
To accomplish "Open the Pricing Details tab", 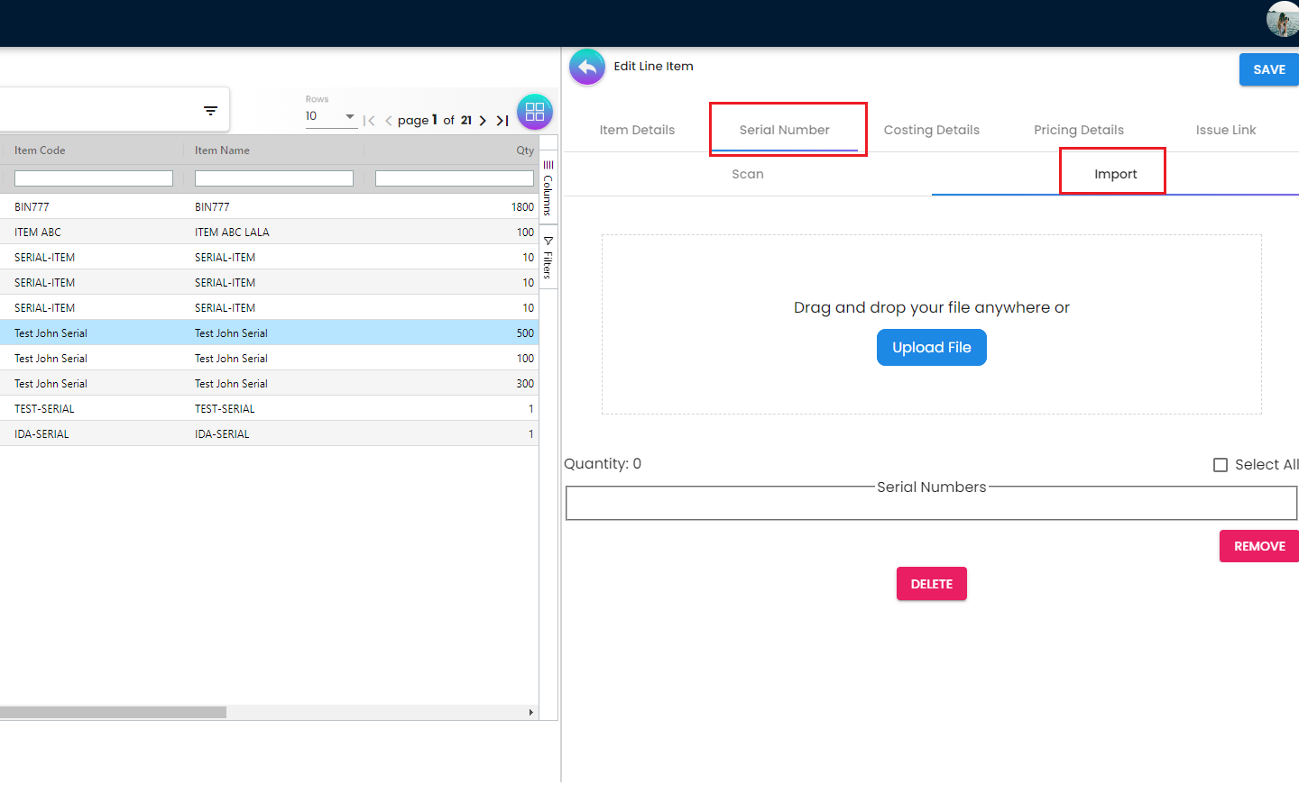I will tap(1078, 130).
